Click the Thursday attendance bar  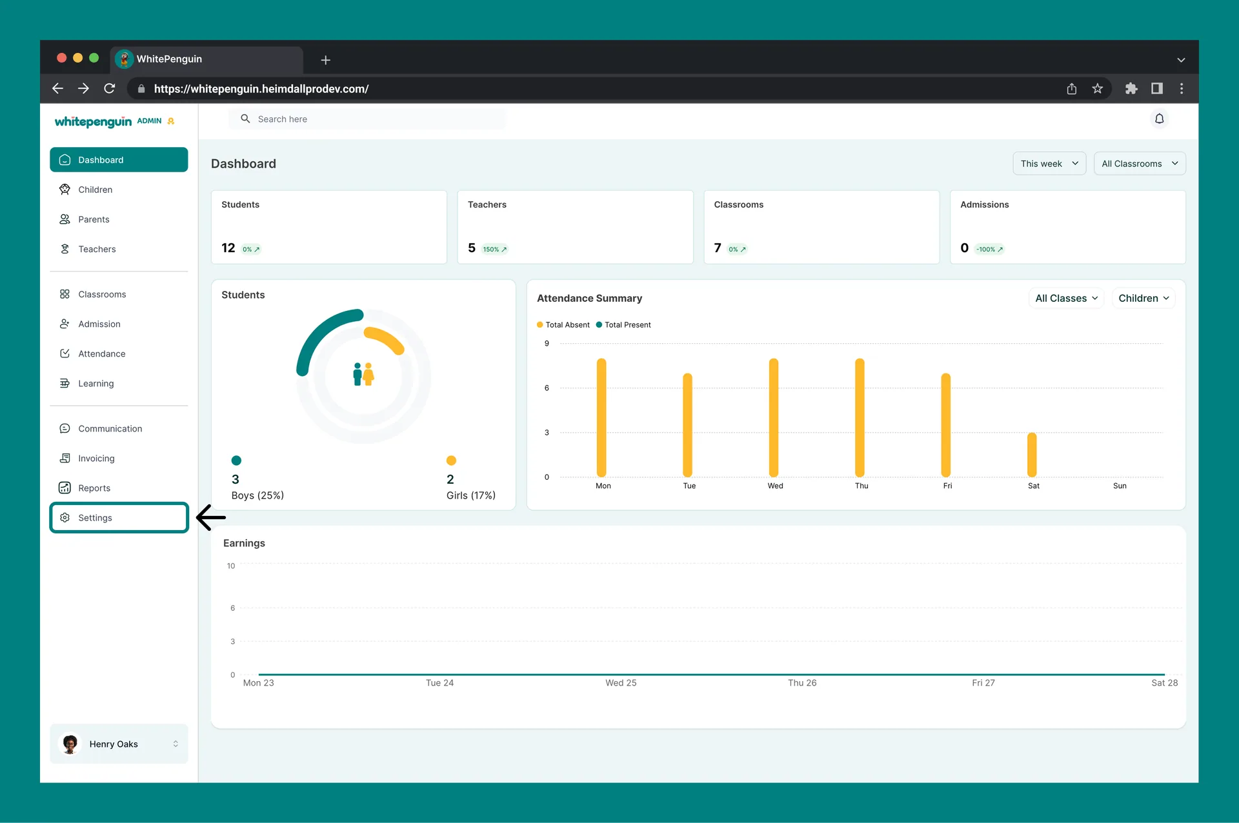[860, 417]
